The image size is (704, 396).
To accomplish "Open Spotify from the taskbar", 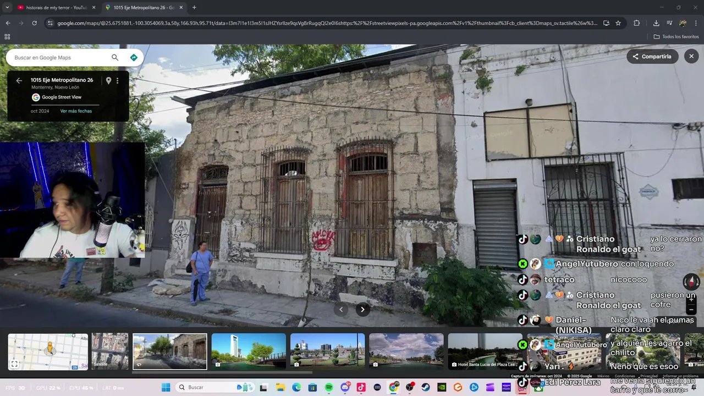I will click(329, 387).
